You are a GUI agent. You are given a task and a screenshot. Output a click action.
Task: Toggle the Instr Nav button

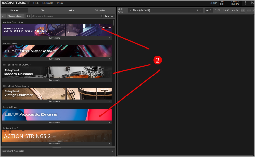109,16
